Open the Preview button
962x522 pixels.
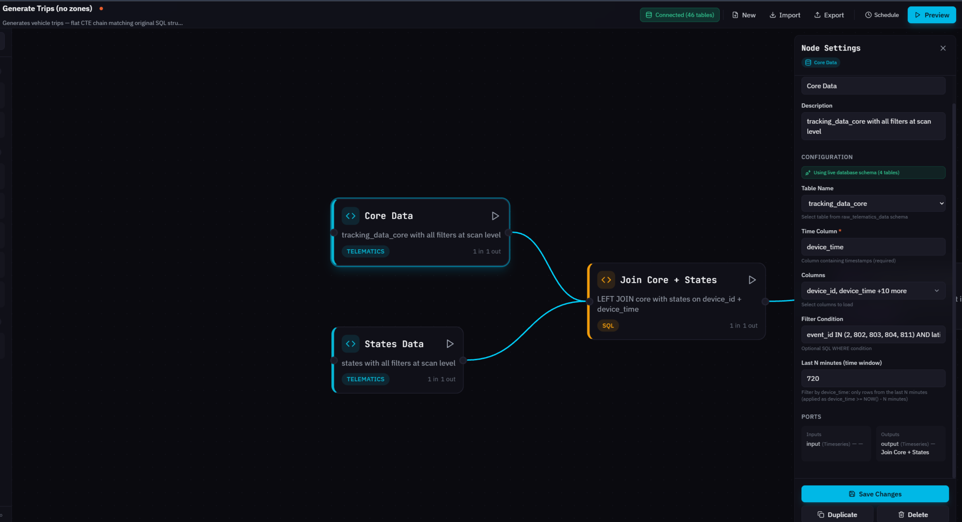pos(932,15)
